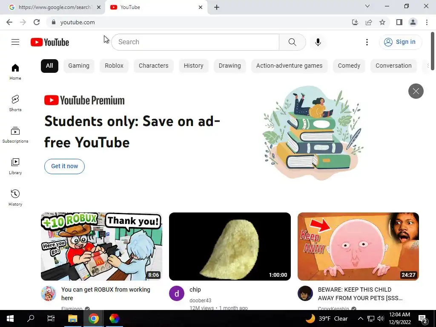Viewport: 436px width, 327px height.
Task: Toggle Chrome side panel
Action: coord(399,22)
